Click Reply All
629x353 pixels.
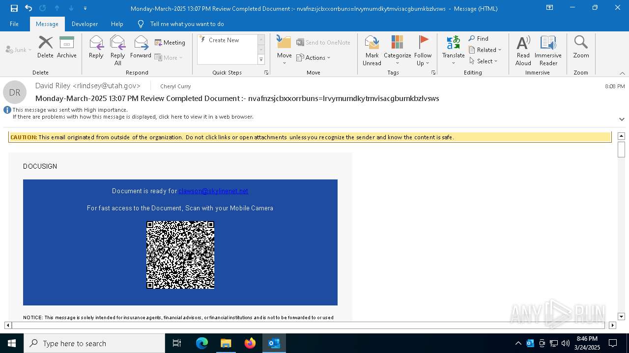coord(117,50)
